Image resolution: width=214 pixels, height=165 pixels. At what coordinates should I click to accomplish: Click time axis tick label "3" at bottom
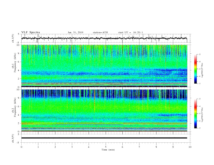72,147
